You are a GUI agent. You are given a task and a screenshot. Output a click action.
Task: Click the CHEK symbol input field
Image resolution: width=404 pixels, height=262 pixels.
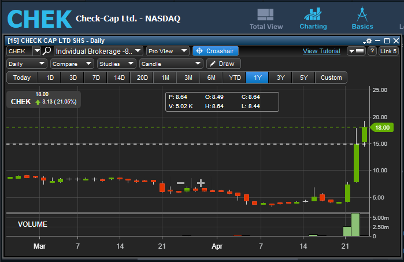click(20, 51)
